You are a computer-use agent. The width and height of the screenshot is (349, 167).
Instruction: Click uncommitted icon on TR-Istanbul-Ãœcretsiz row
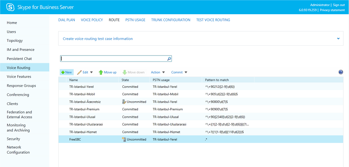point(124,102)
